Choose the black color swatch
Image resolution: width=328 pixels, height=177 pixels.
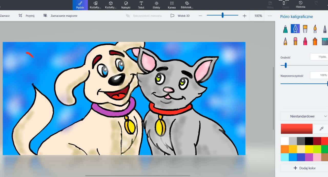coord(309,141)
